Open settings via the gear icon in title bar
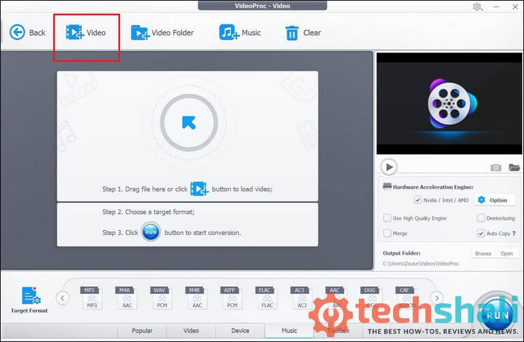Image resolution: width=524 pixels, height=342 pixels. [477, 7]
